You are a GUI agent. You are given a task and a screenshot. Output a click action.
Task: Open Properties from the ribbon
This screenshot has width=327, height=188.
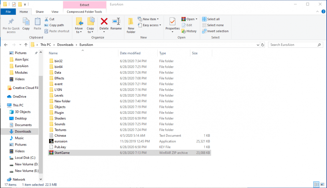pyautogui.click(x=172, y=24)
